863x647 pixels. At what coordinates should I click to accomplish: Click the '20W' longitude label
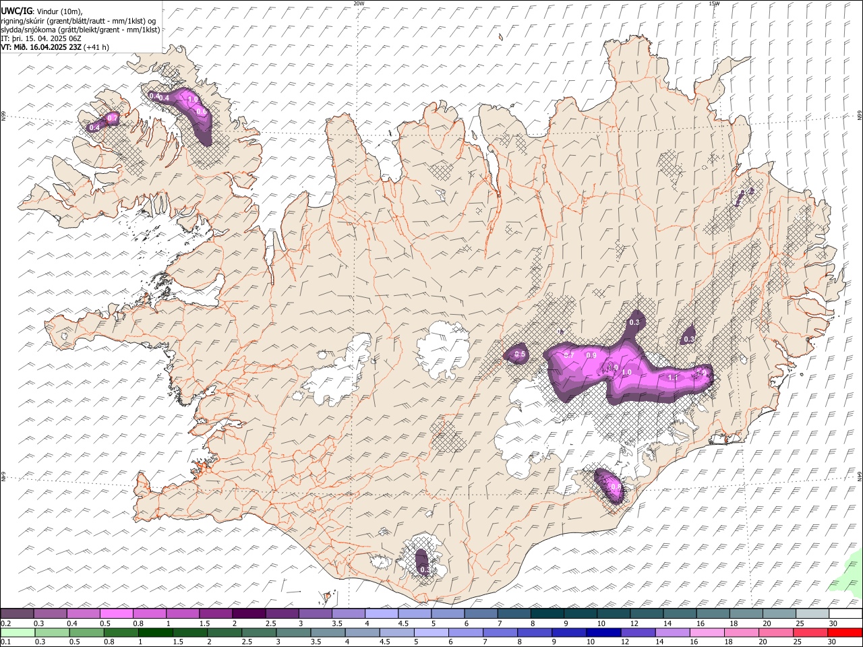coord(359,3)
